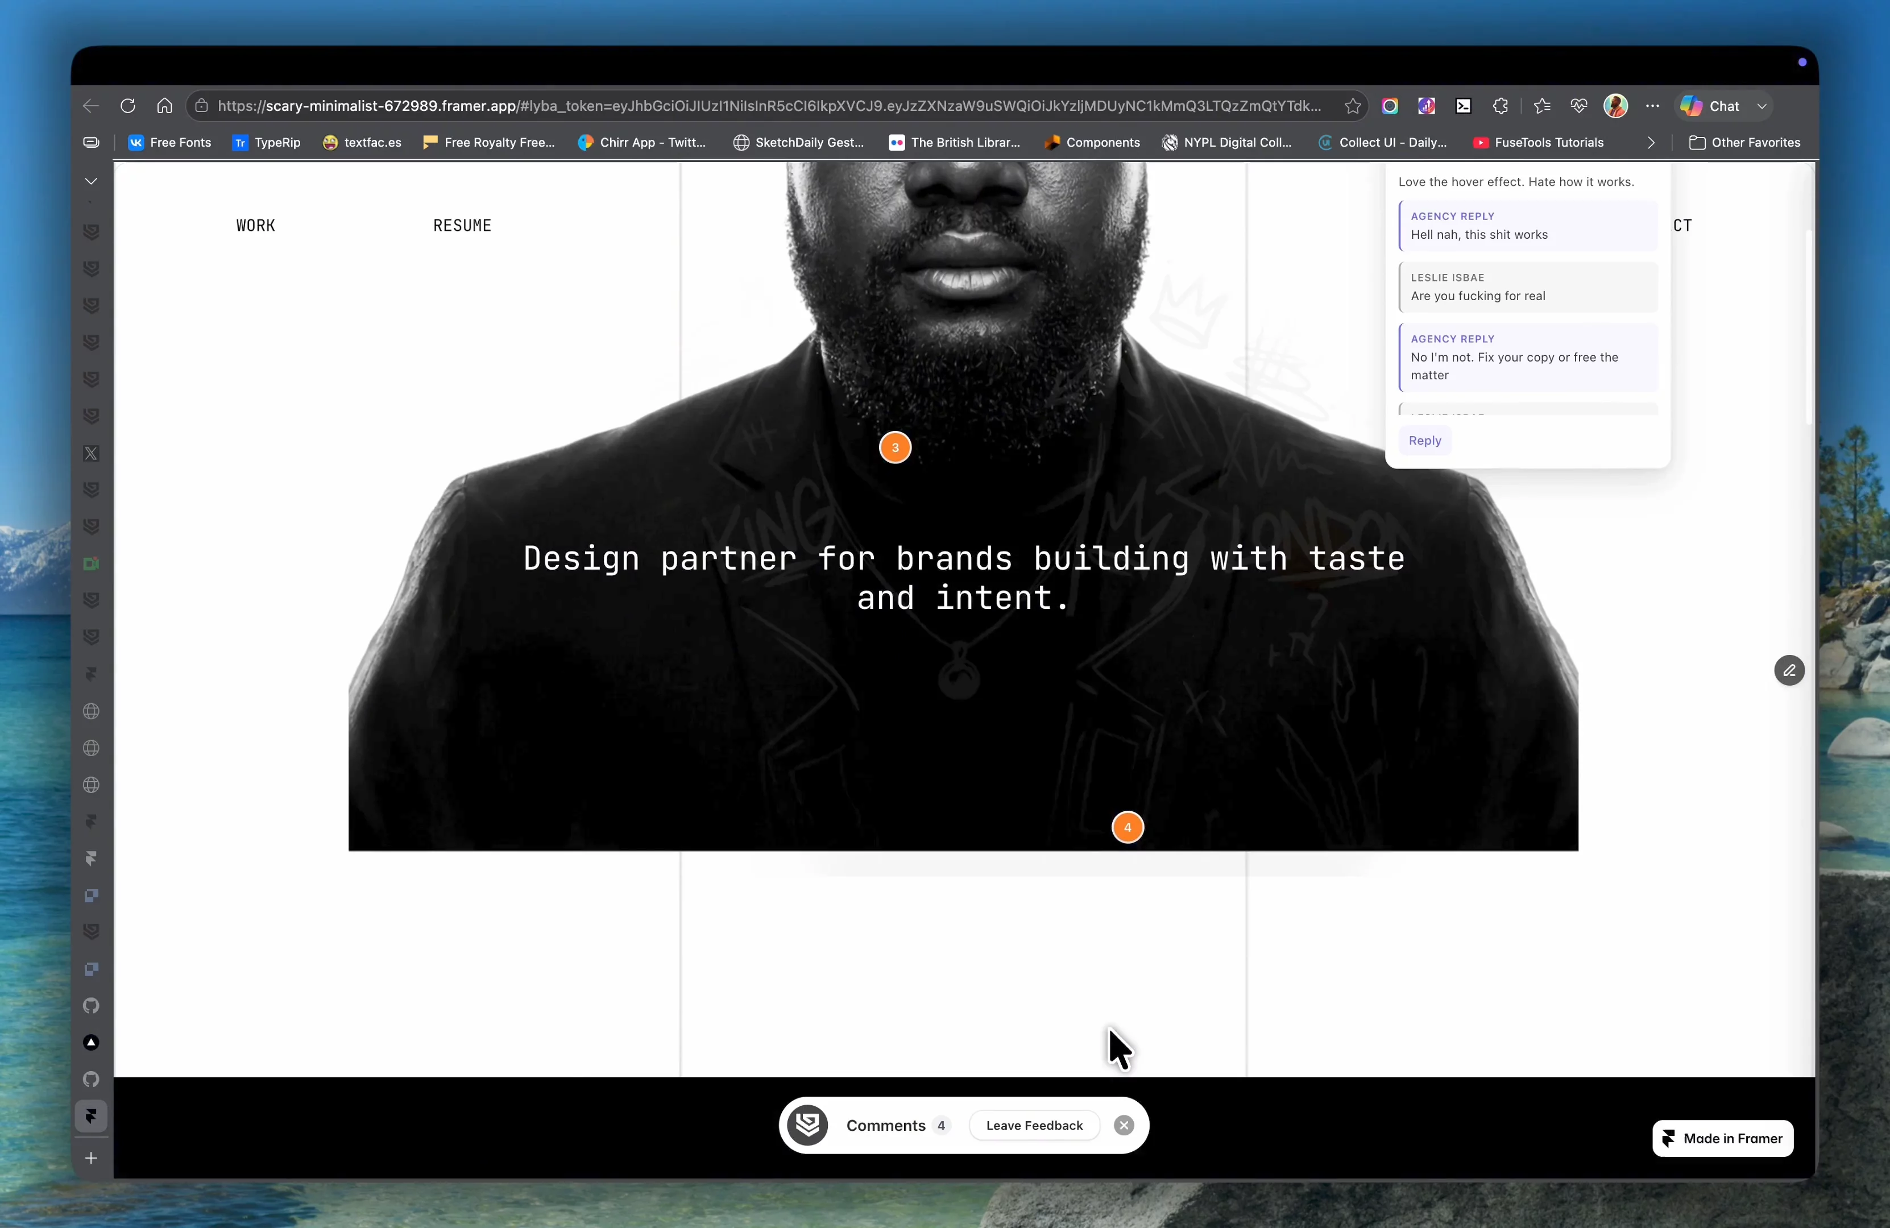Click the Made in Framer badge
The height and width of the screenshot is (1228, 1890).
[1722, 1138]
